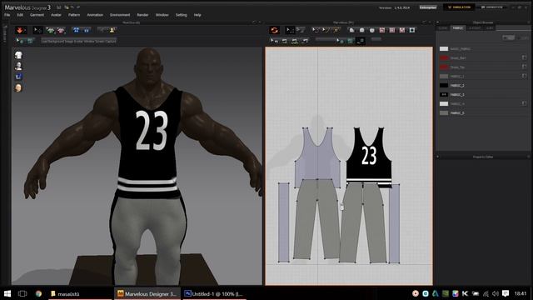
Task: Click the blue square icon in 3D viewport
Action: click(18, 77)
